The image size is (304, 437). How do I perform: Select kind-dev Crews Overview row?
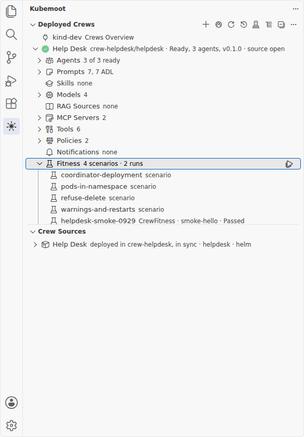(163, 38)
